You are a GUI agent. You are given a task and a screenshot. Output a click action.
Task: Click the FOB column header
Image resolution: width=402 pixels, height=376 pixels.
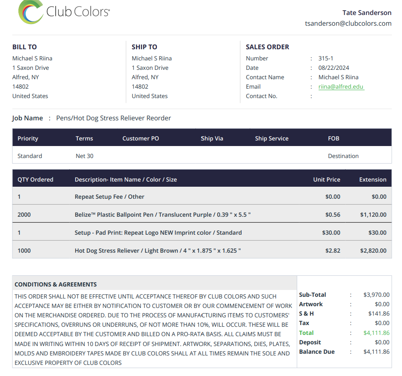tap(334, 139)
